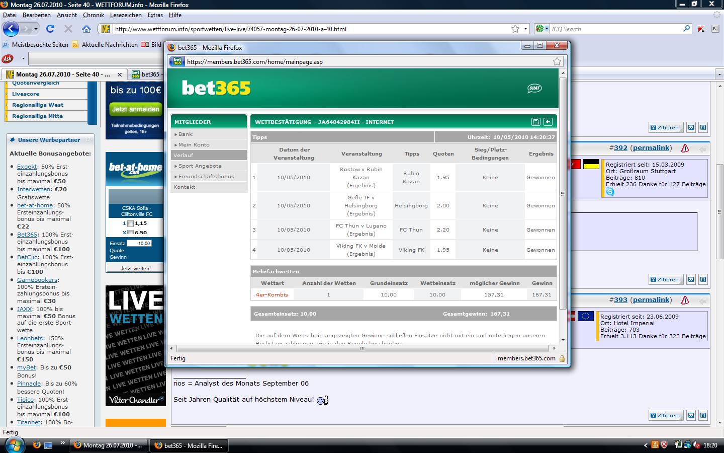Follow the Pinnacle bonus link

point(29,384)
